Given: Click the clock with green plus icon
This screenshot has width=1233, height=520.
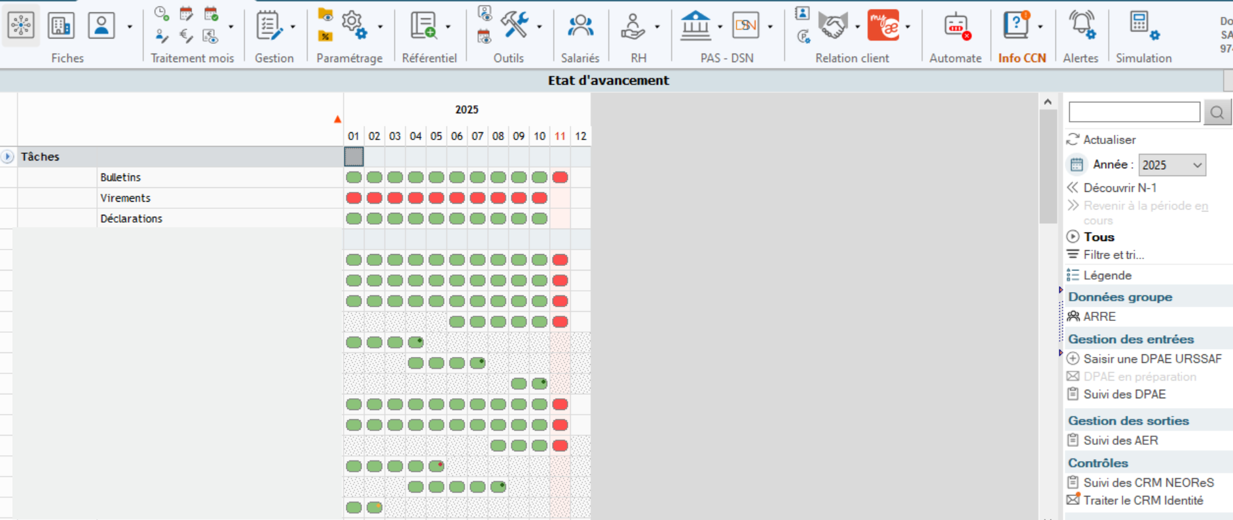Looking at the screenshot, I should tap(162, 13).
